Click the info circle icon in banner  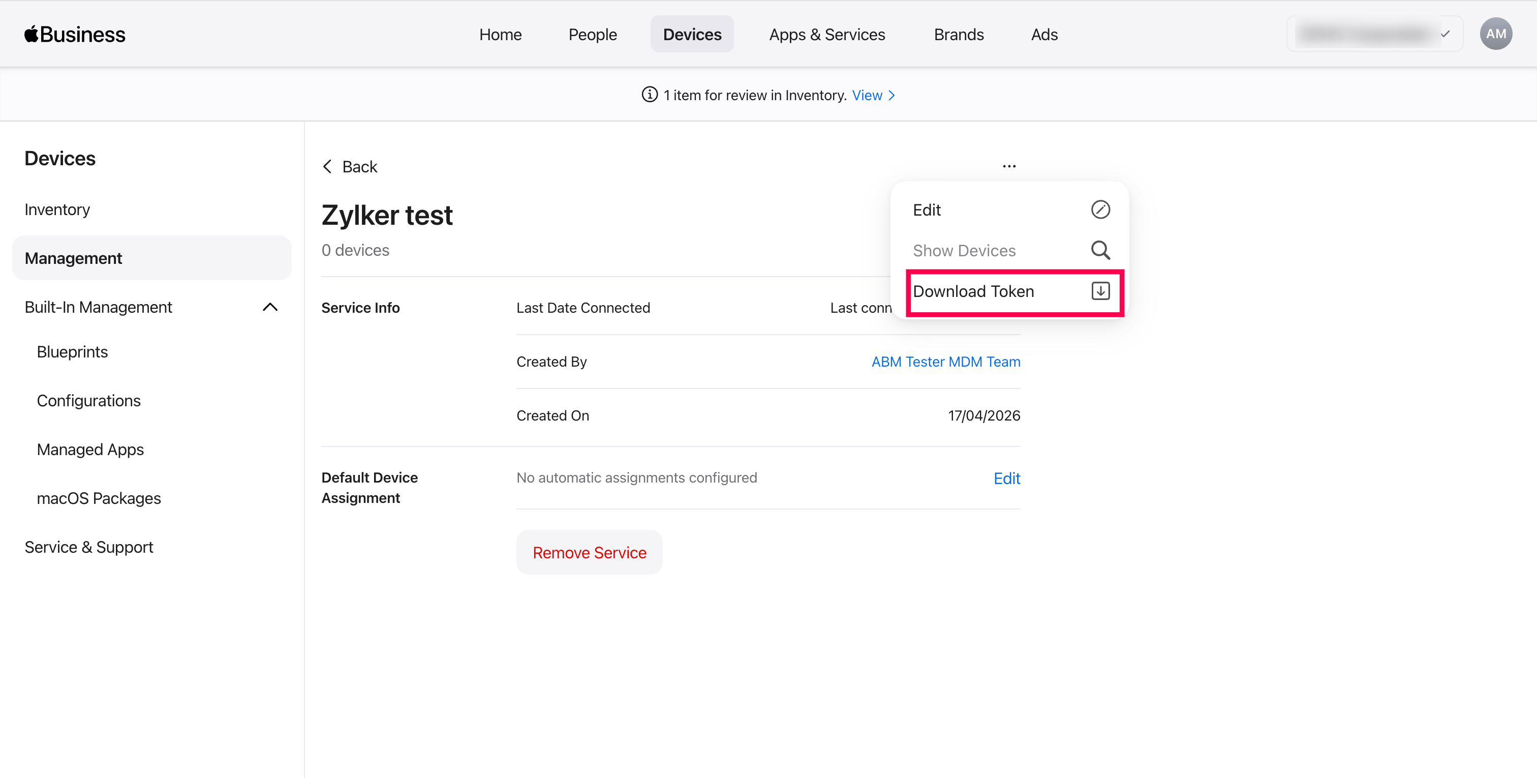[649, 95]
